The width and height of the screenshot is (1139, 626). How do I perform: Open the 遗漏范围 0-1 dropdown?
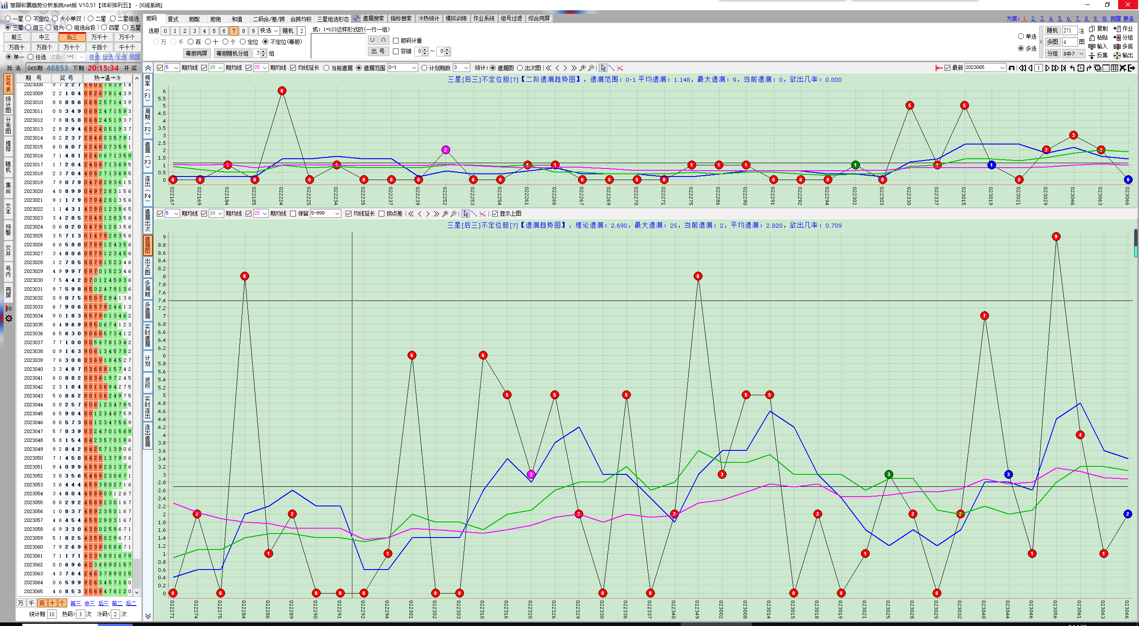pos(403,68)
